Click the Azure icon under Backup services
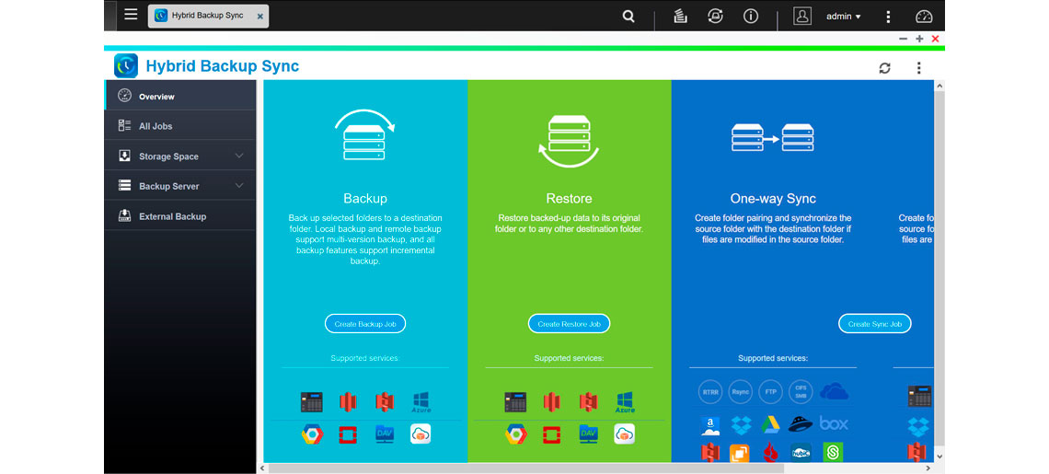The height and width of the screenshot is (474, 1049). pyautogui.click(x=421, y=402)
